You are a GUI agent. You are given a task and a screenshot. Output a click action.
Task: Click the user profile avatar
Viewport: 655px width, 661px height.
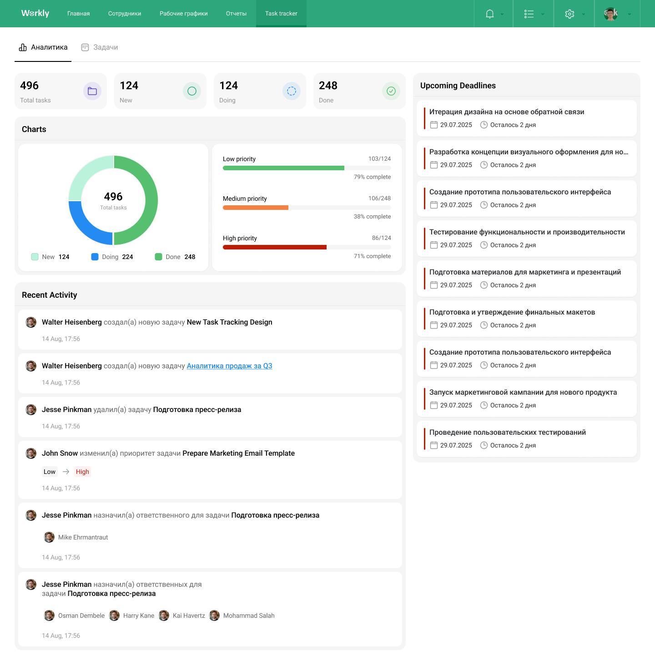tap(610, 14)
